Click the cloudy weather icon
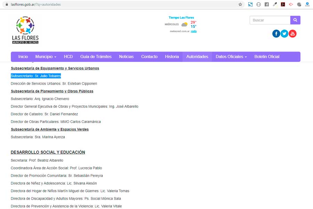Screen dimensions: 313x209 click(x=184, y=24)
